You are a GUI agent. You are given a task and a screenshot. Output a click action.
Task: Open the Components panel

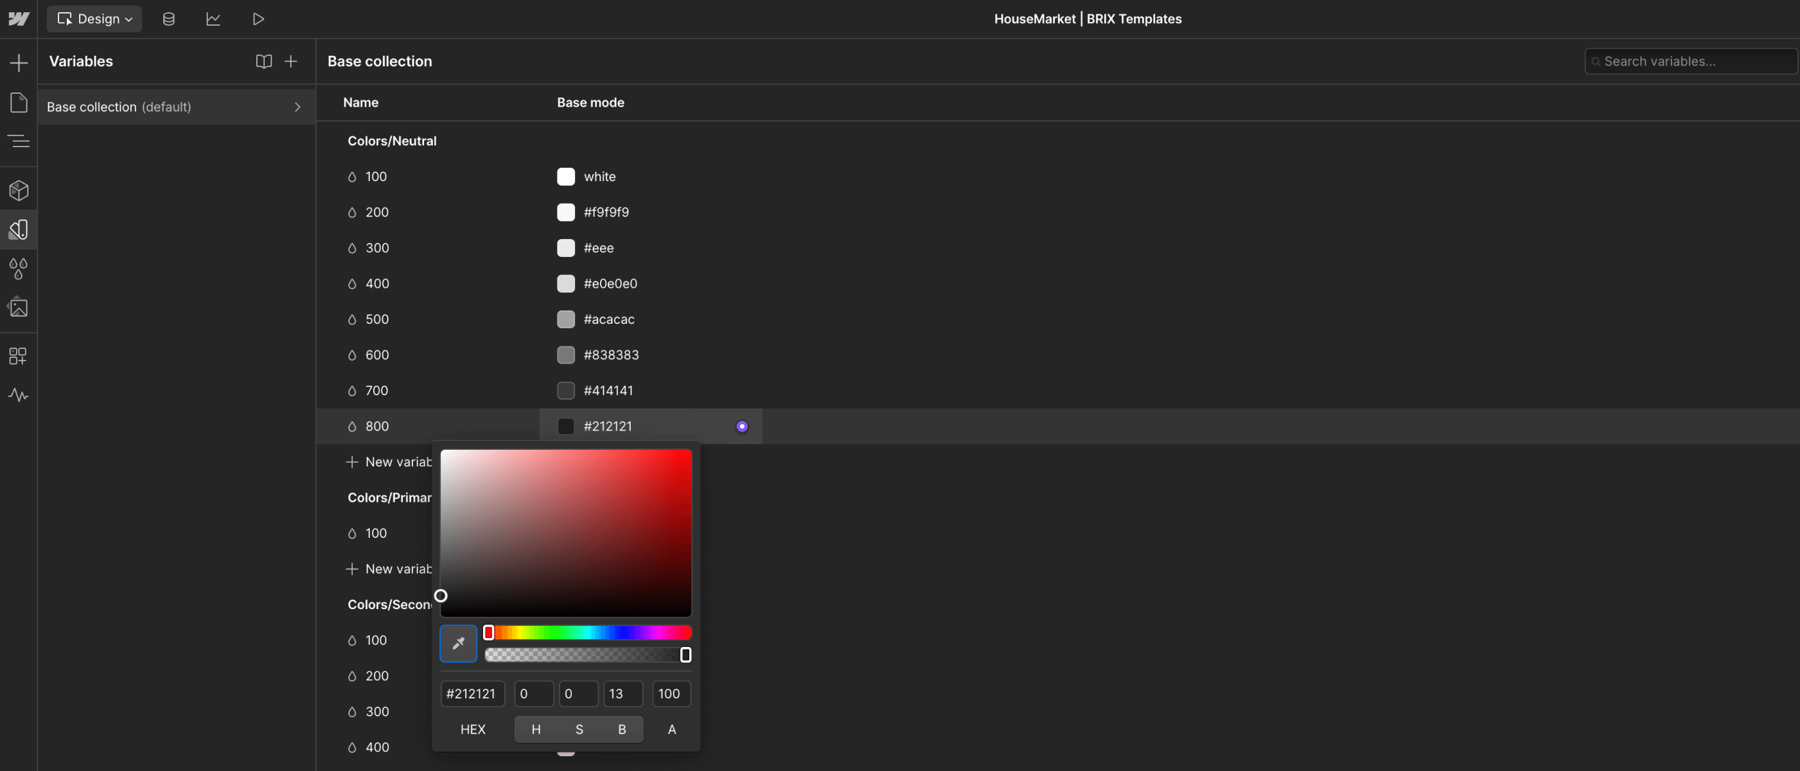pos(18,190)
